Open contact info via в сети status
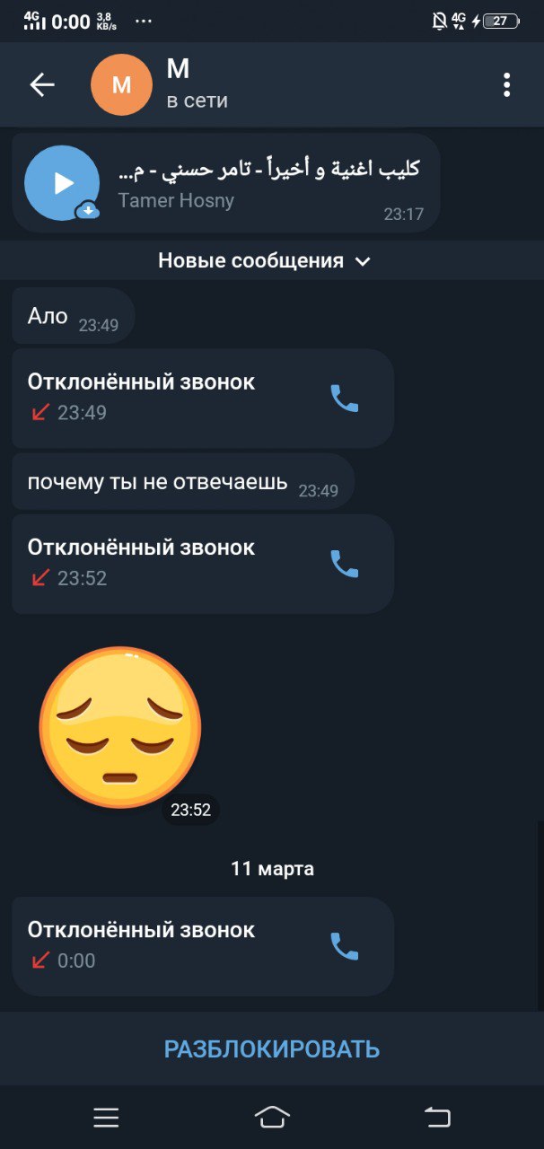Screen dimensions: 544x1149 pos(197,101)
